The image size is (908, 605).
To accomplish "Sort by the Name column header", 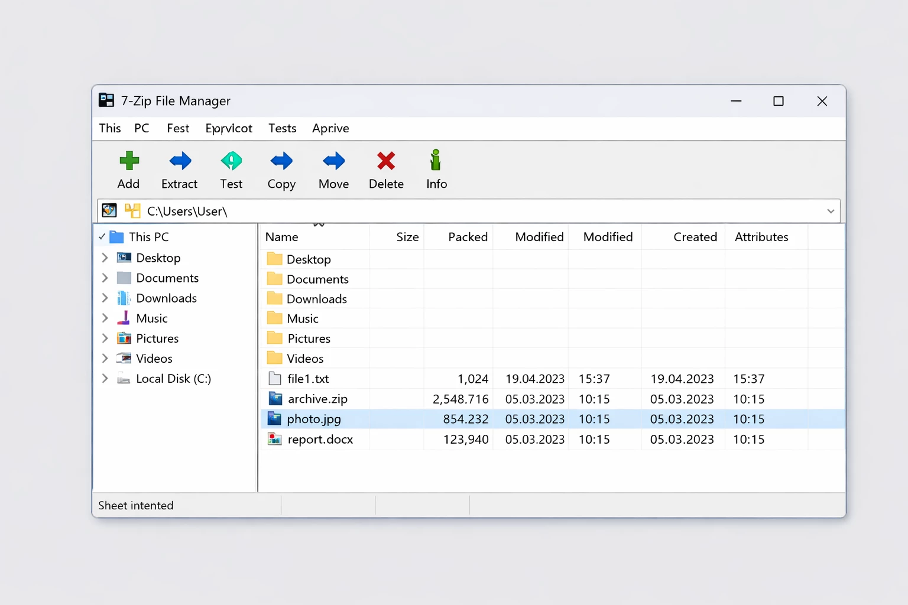I will click(x=282, y=237).
